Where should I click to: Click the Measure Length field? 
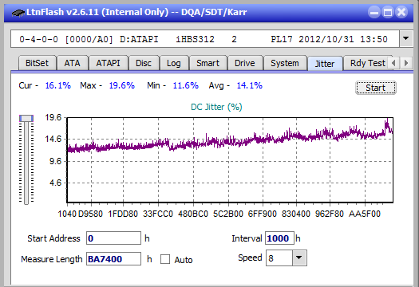pyautogui.click(x=113, y=259)
